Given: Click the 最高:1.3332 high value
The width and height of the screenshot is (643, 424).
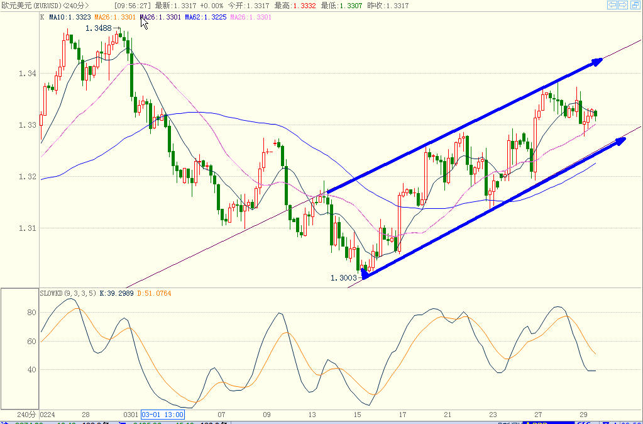Looking at the screenshot, I should pos(295,6).
